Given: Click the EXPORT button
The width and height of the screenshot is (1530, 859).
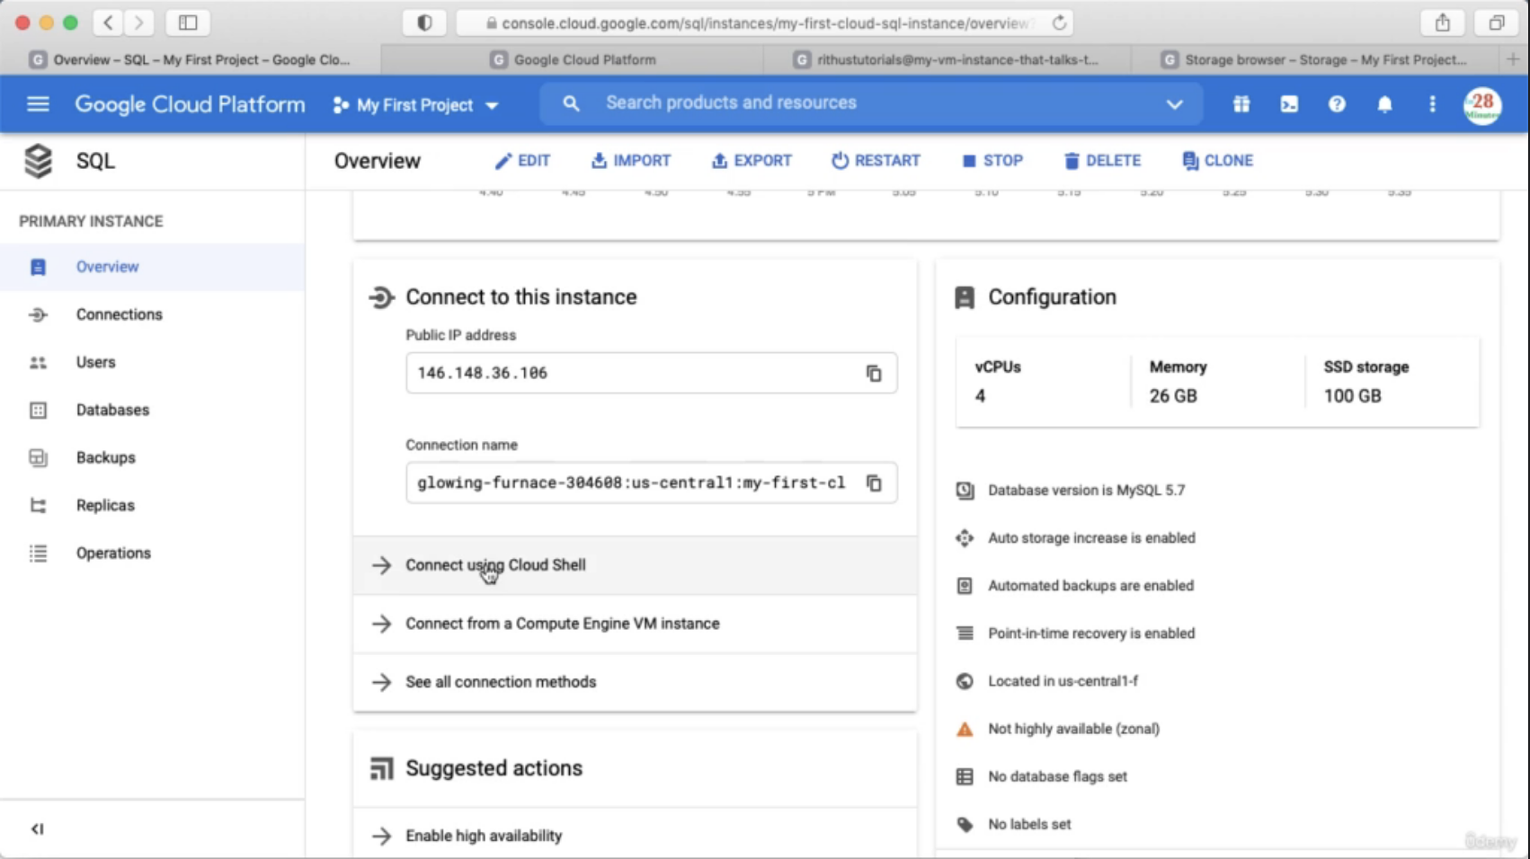Looking at the screenshot, I should click(752, 161).
